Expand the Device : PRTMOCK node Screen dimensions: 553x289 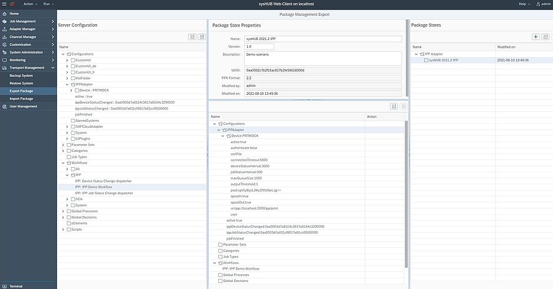click(x=71, y=91)
